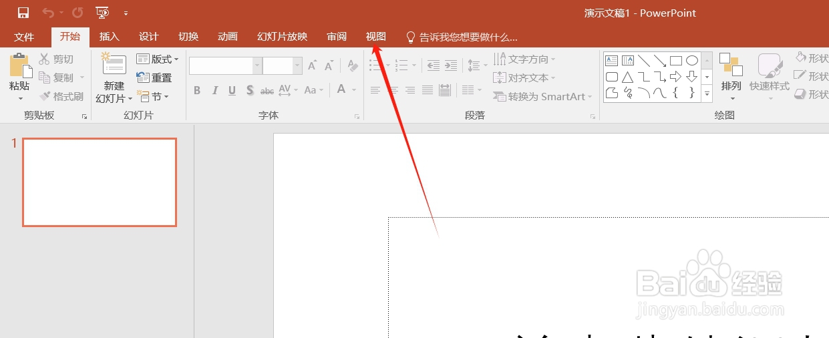Open the 文字方向 dropdown
Viewport: 829px width, 338px height.
coord(524,59)
